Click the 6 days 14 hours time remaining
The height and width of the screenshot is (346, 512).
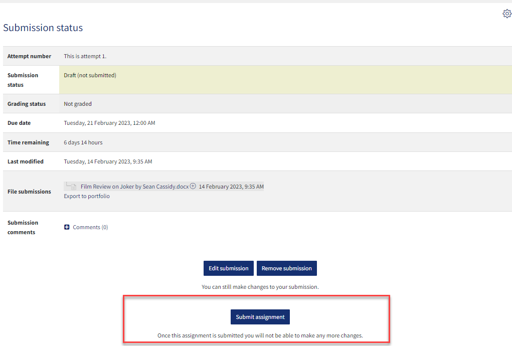pos(83,142)
